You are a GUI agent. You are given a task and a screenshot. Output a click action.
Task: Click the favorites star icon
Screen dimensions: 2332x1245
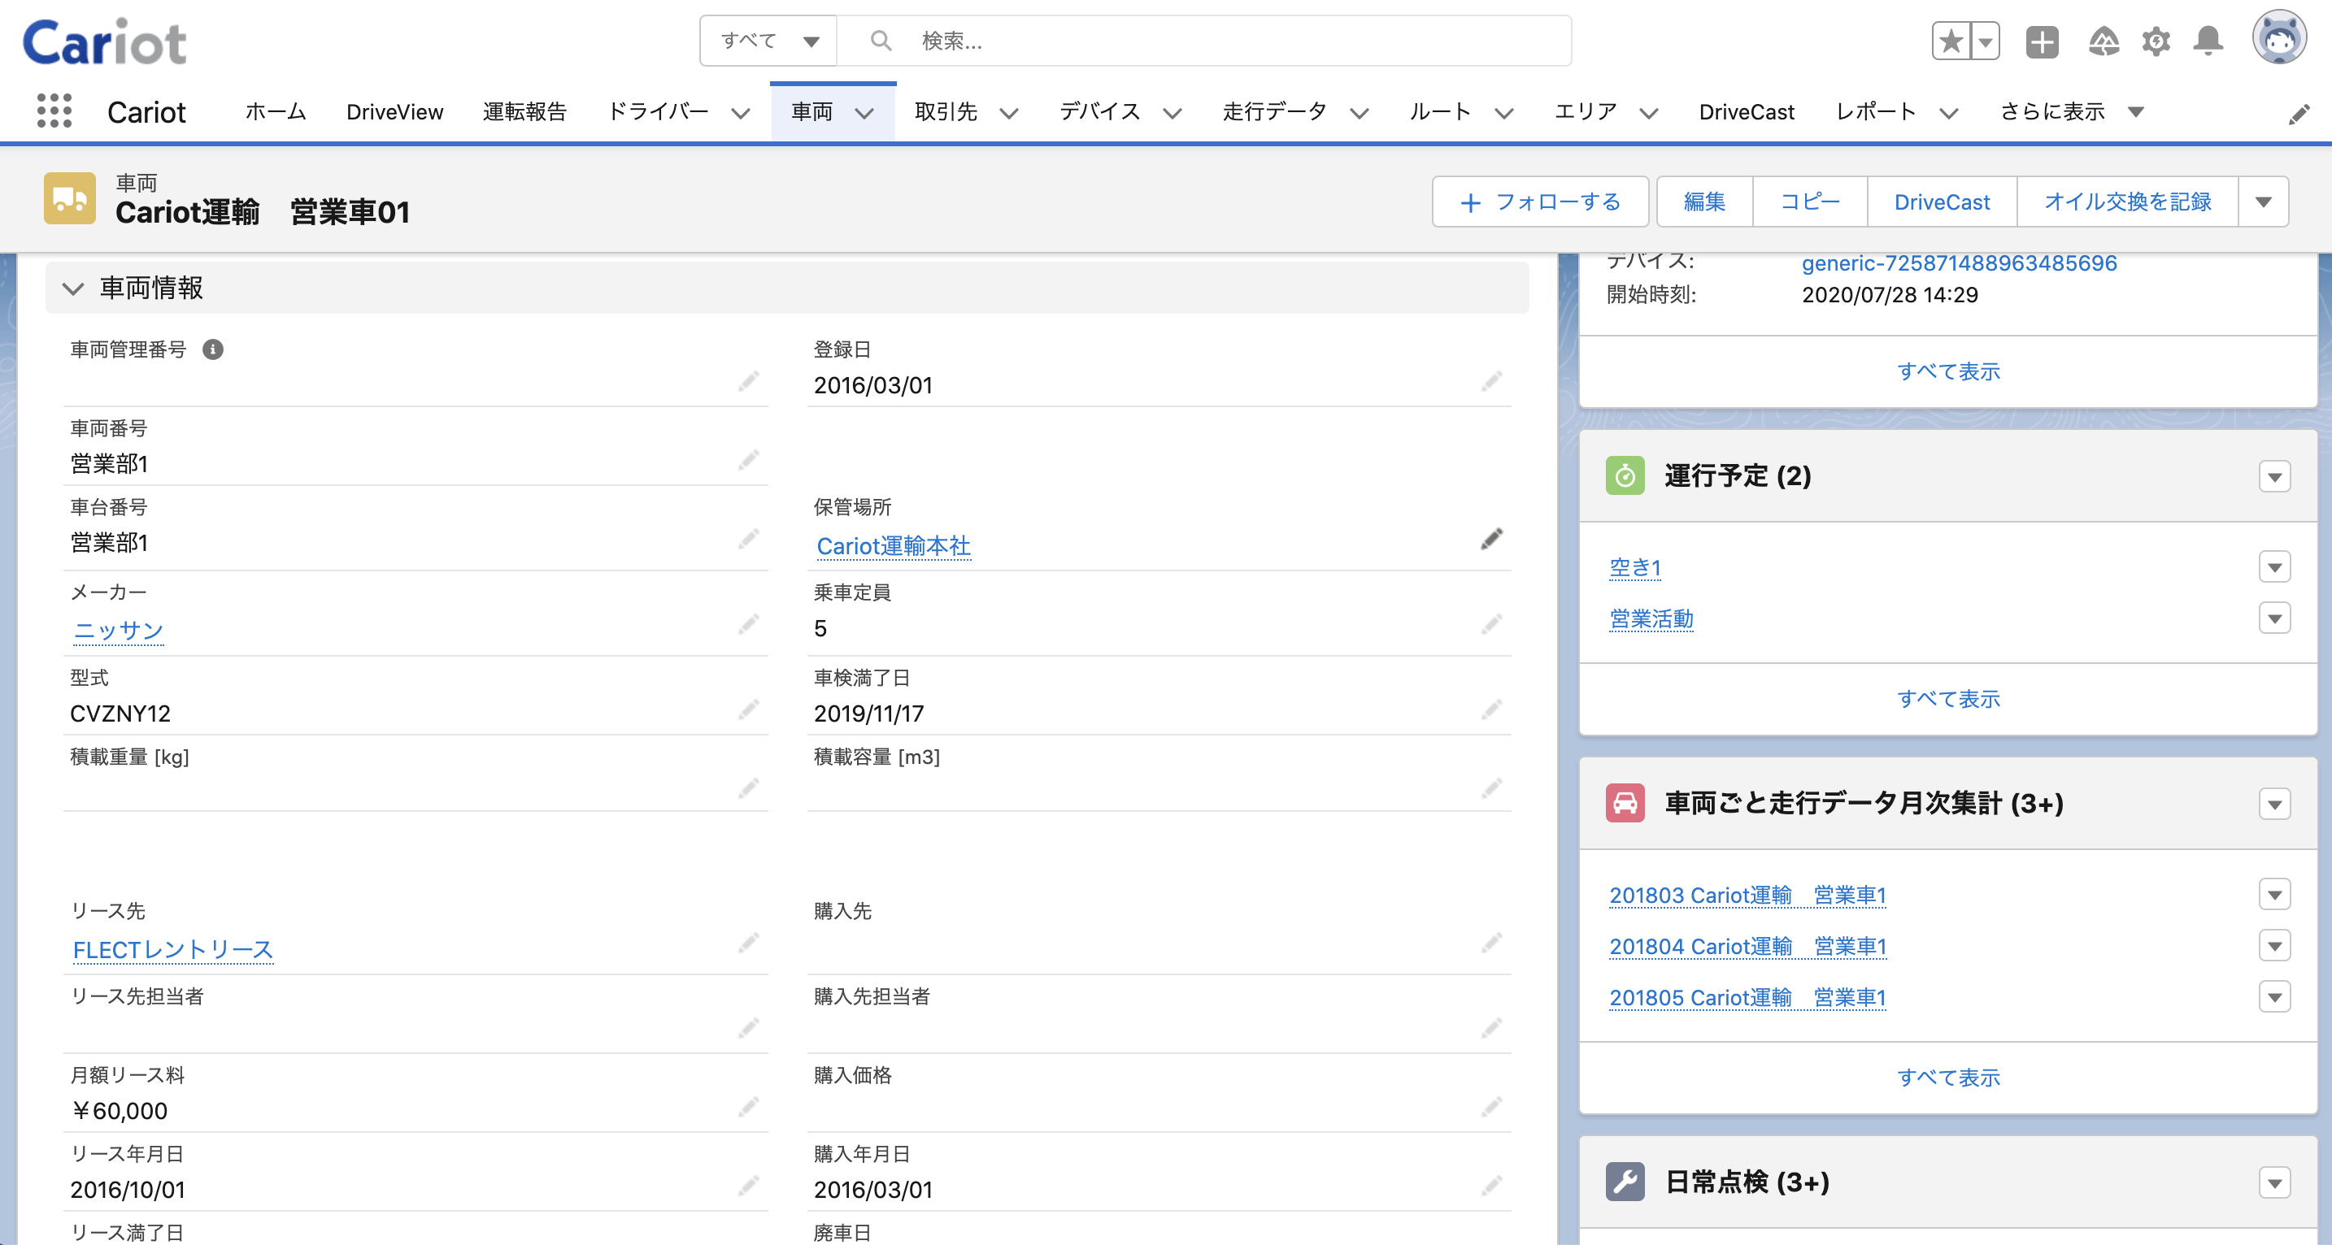[x=1951, y=41]
